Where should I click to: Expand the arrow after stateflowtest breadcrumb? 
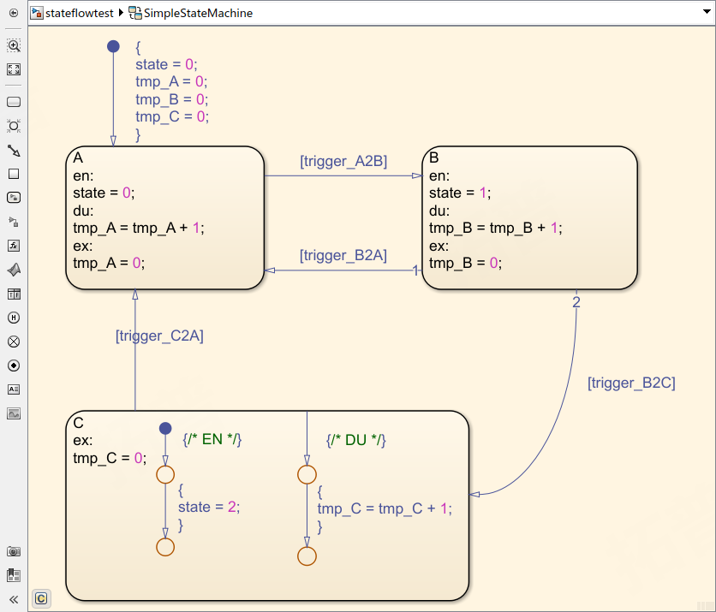[120, 13]
